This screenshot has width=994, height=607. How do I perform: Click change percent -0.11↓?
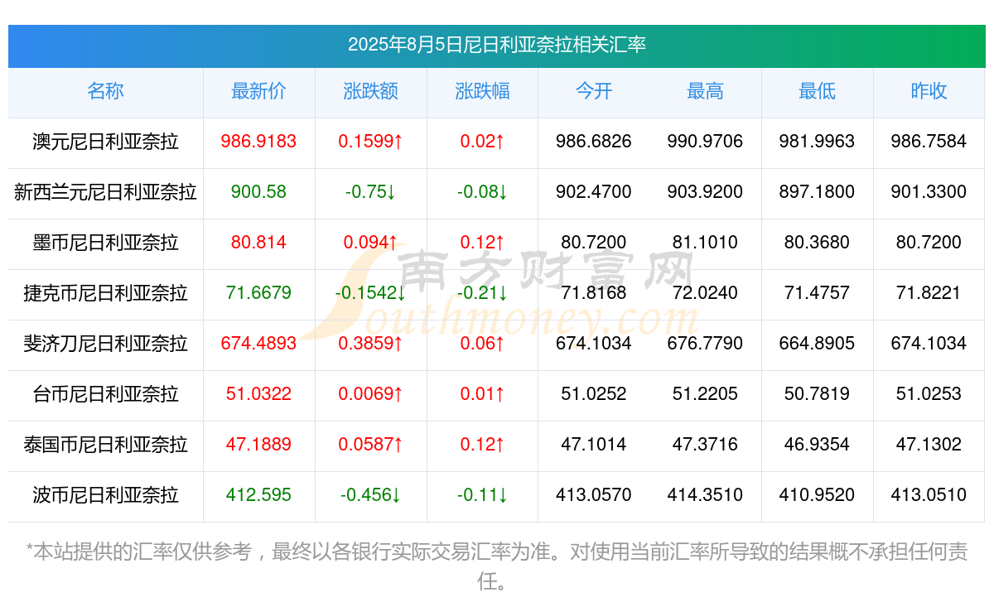pyautogui.click(x=482, y=495)
